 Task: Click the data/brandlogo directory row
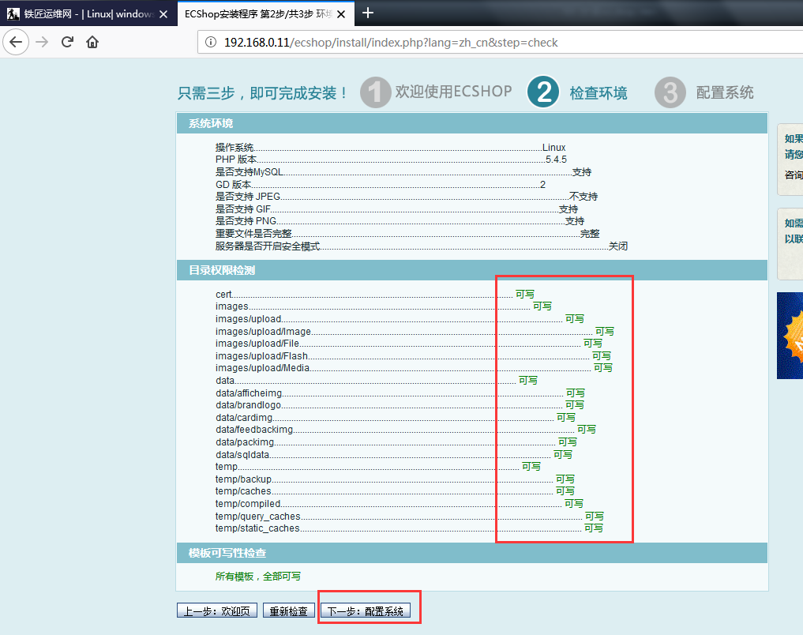[x=400, y=404]
